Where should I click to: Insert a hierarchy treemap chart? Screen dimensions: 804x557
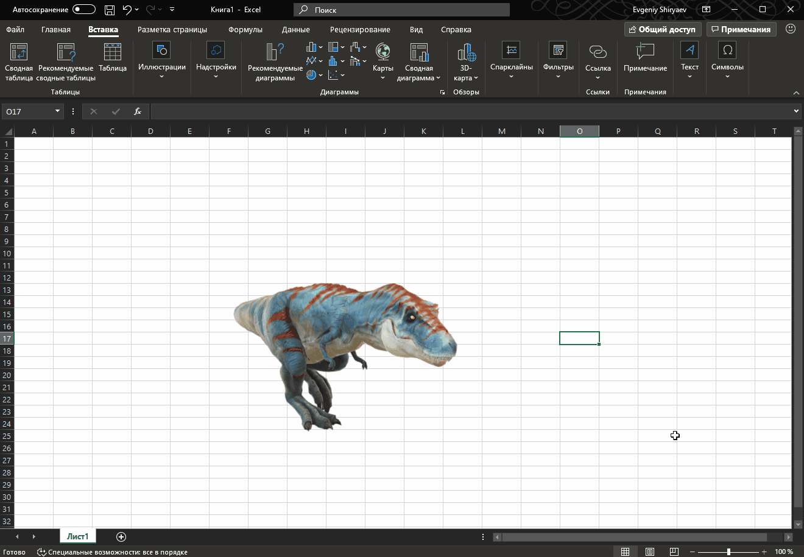pos(336,47)
